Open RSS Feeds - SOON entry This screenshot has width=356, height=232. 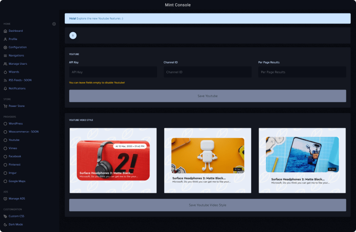click(x=20, y=80)
